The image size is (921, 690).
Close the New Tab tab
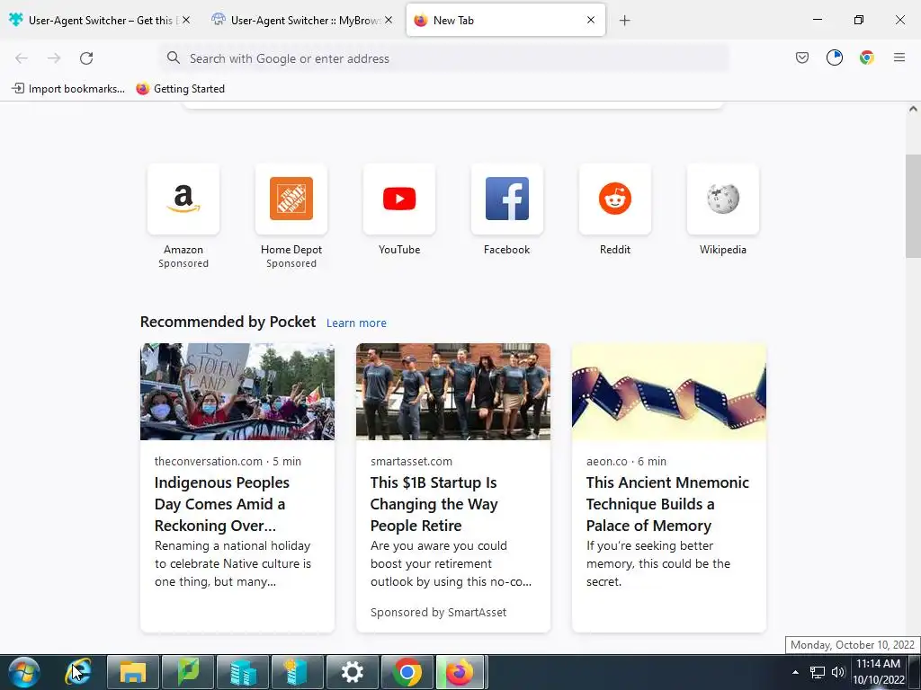(x=591, y=20)
